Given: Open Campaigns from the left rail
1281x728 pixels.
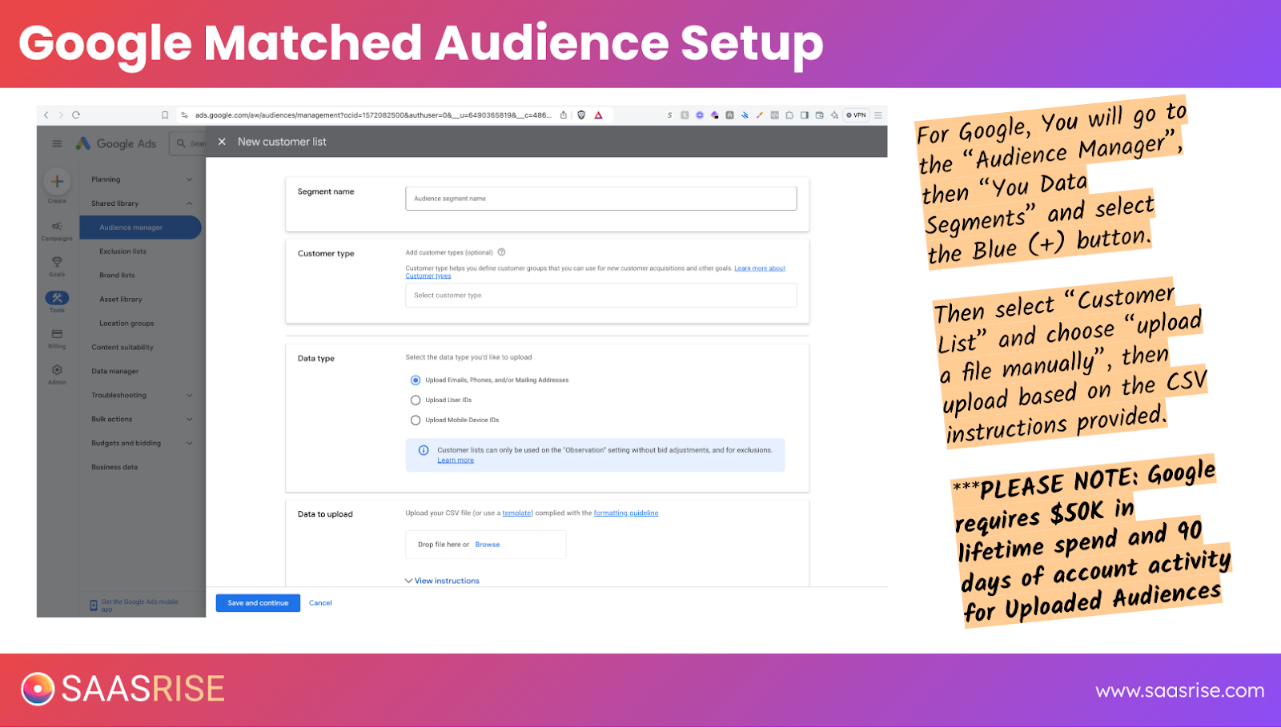Looking at the screenshot, I should click(x=57, y=231).
